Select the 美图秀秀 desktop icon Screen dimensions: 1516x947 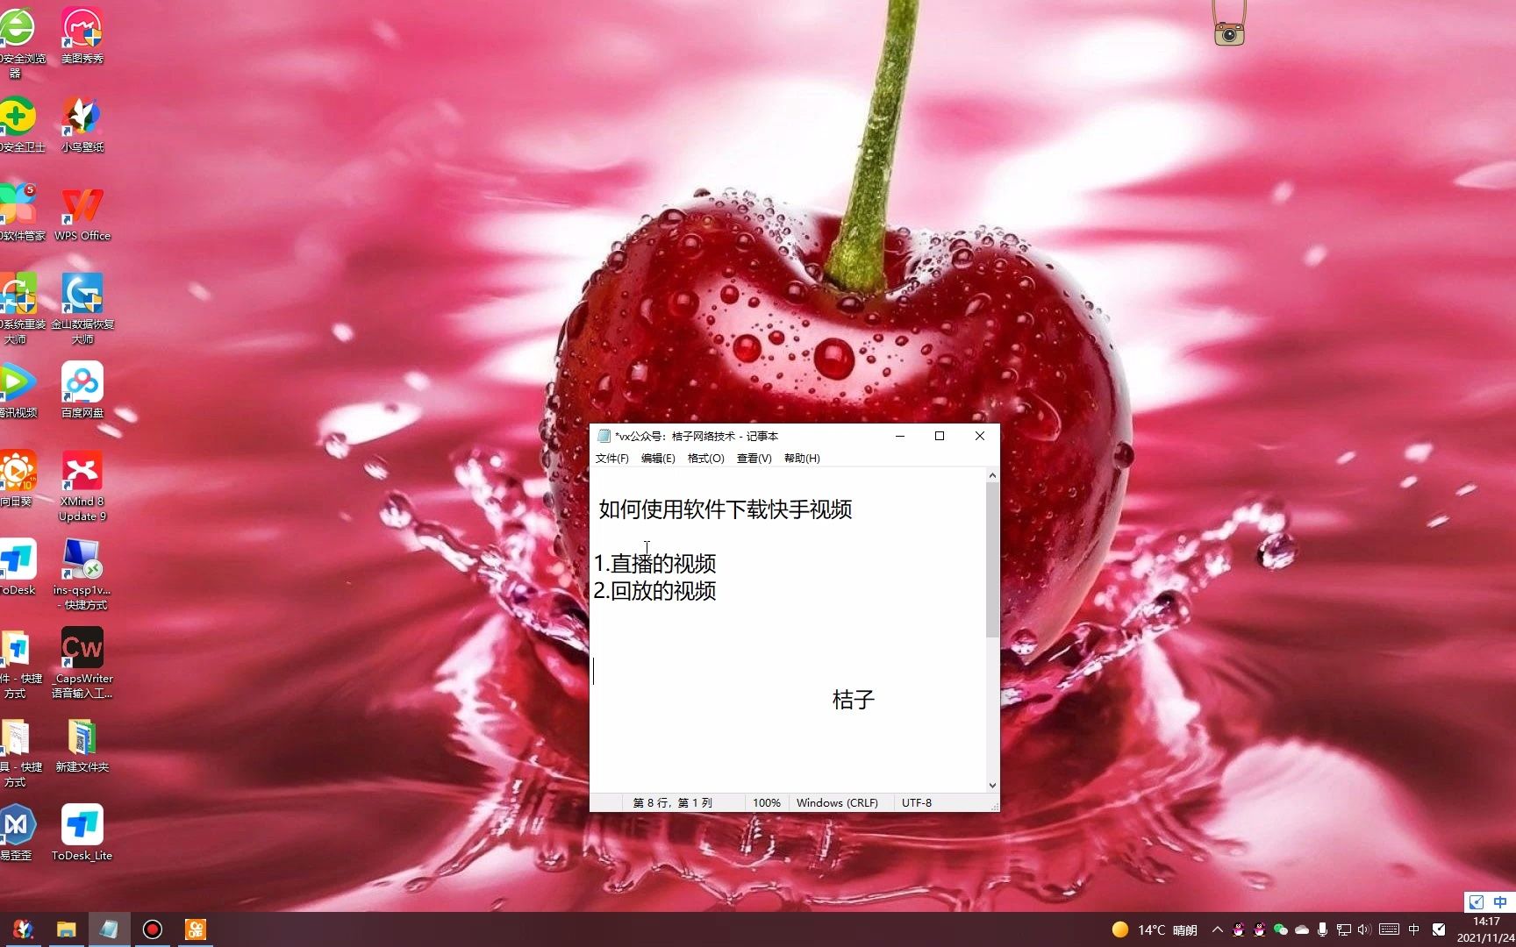(82, 33)
